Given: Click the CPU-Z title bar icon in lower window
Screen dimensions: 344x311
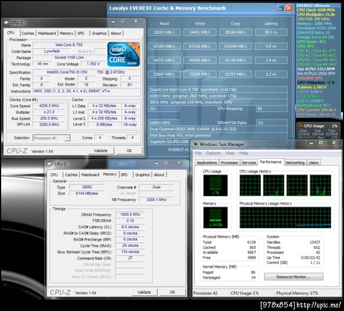Looking at the screenshot, I should pos(49,164).
